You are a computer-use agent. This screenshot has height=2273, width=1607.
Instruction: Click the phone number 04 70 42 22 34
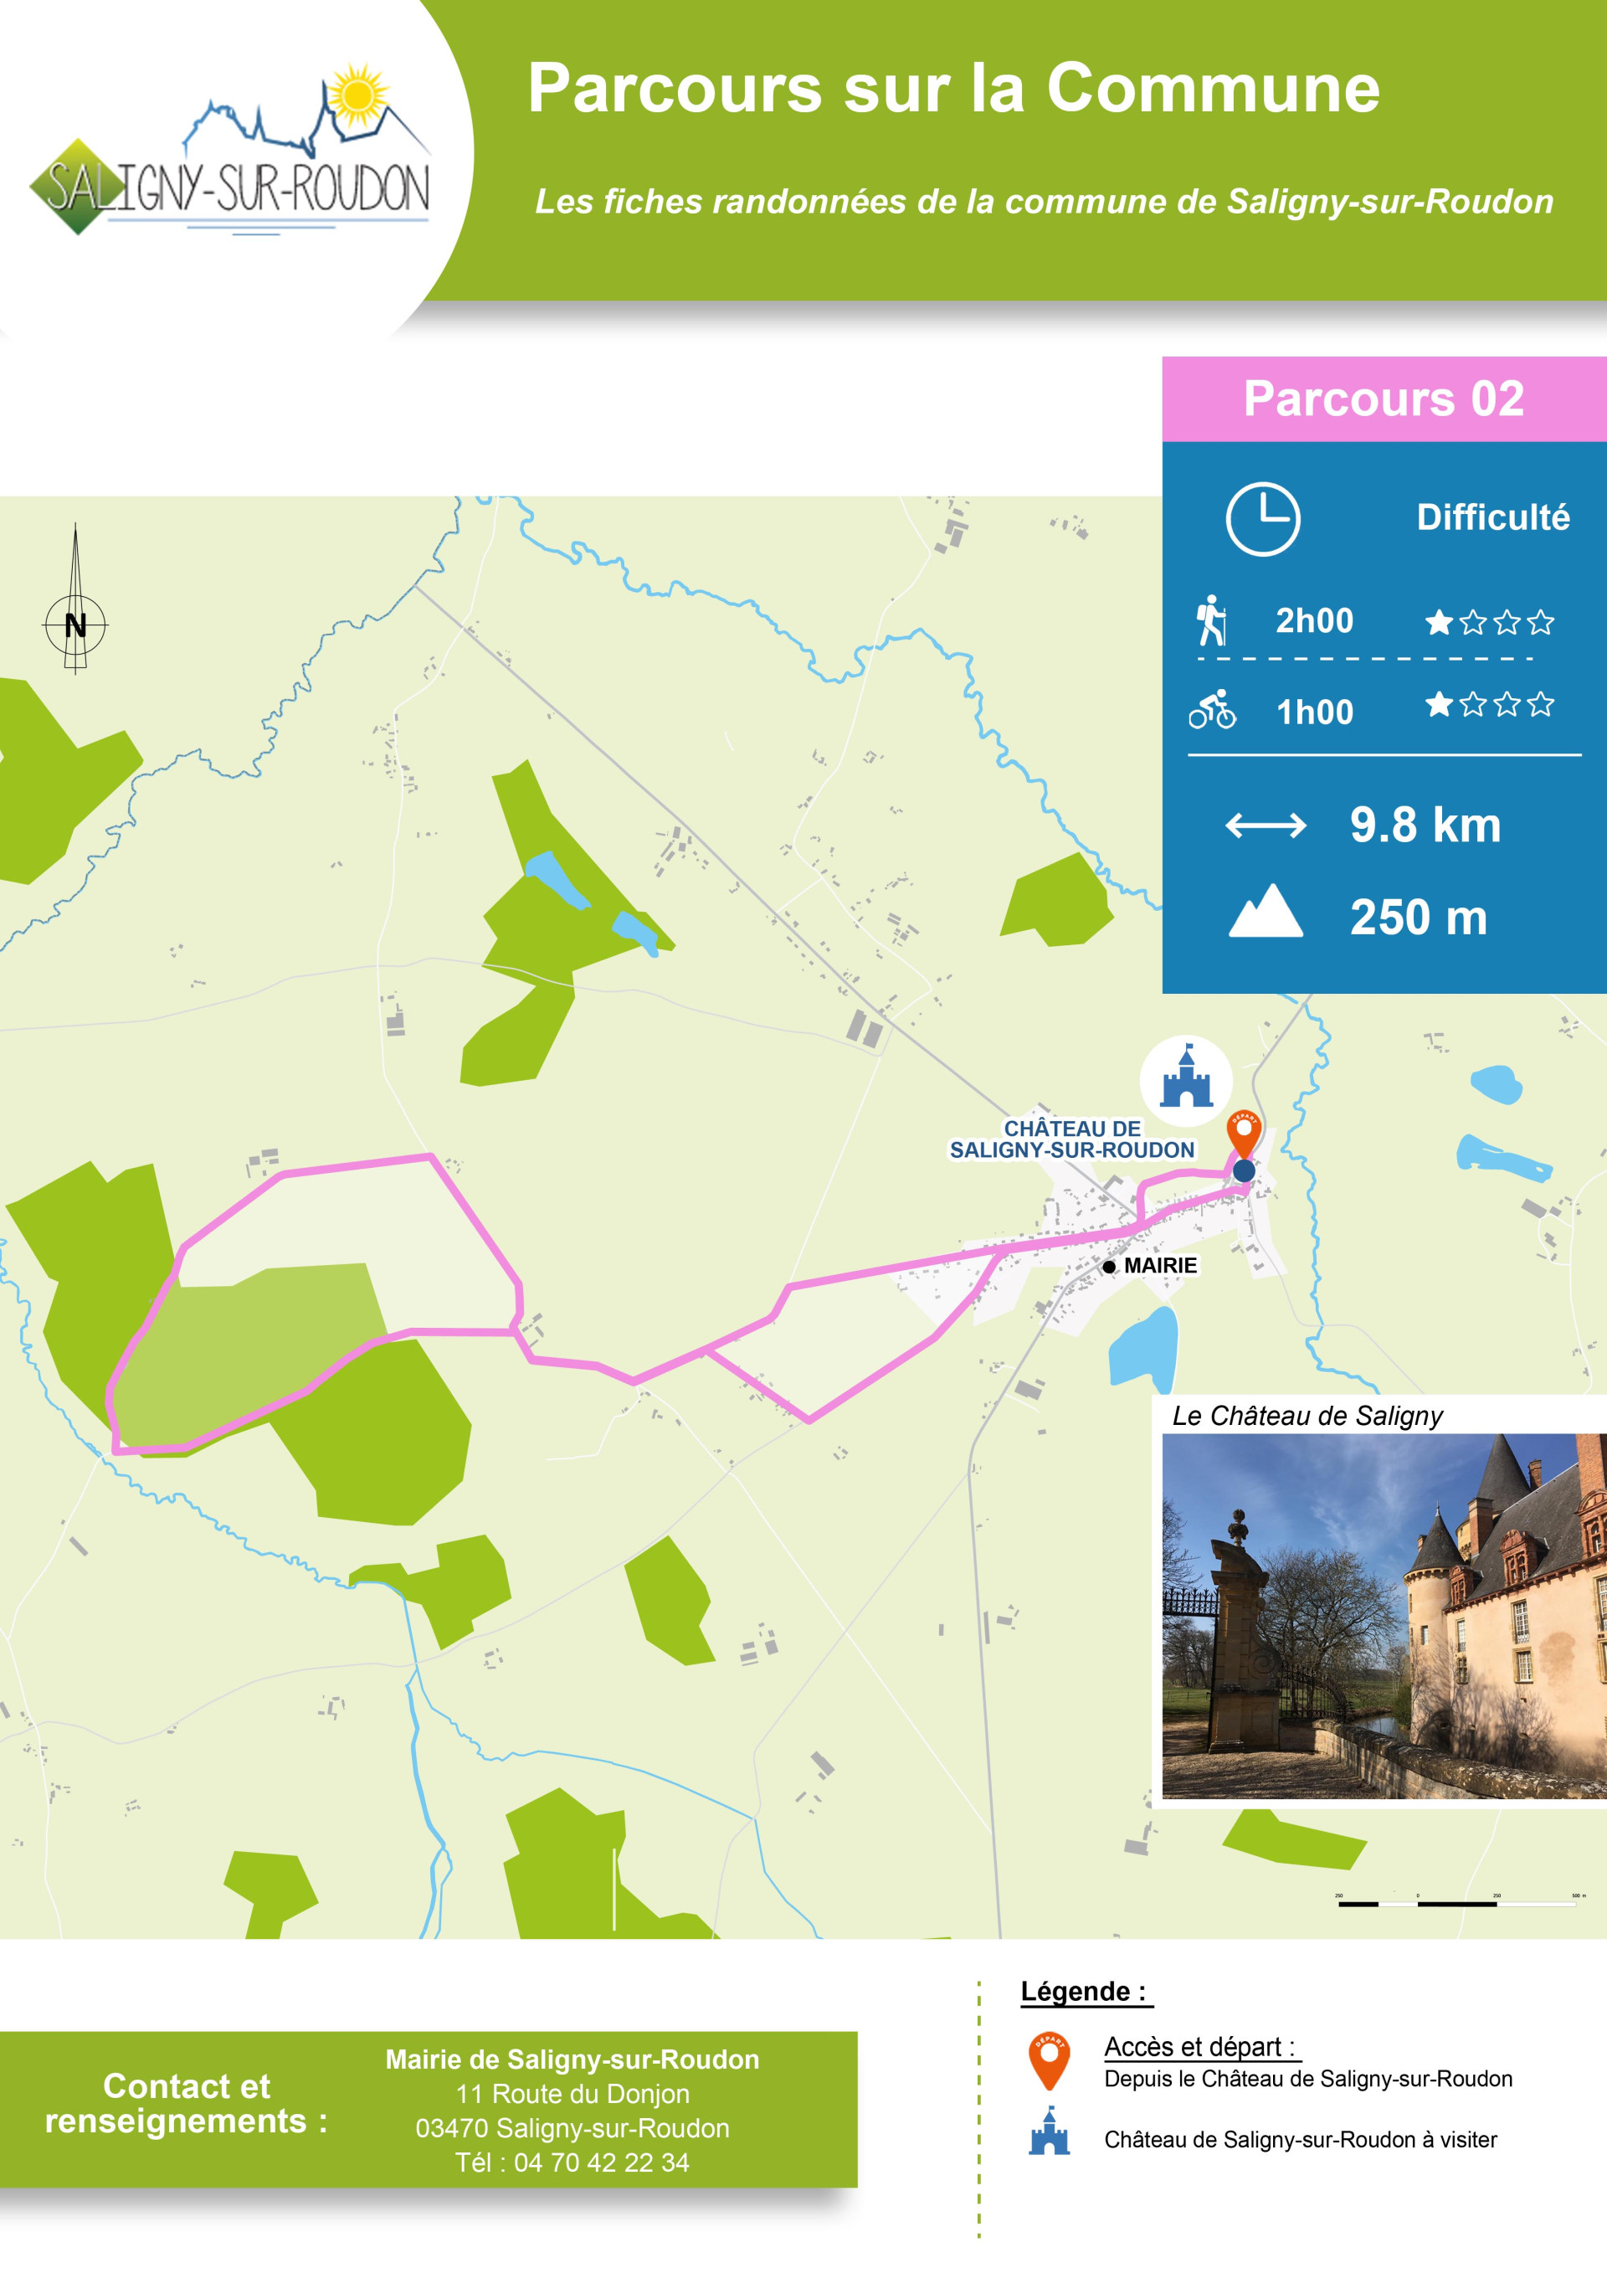[x=601, y=2162]
